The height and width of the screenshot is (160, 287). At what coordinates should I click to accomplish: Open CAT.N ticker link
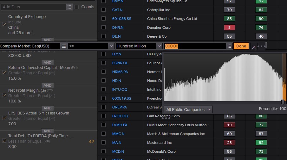(117, 10)
